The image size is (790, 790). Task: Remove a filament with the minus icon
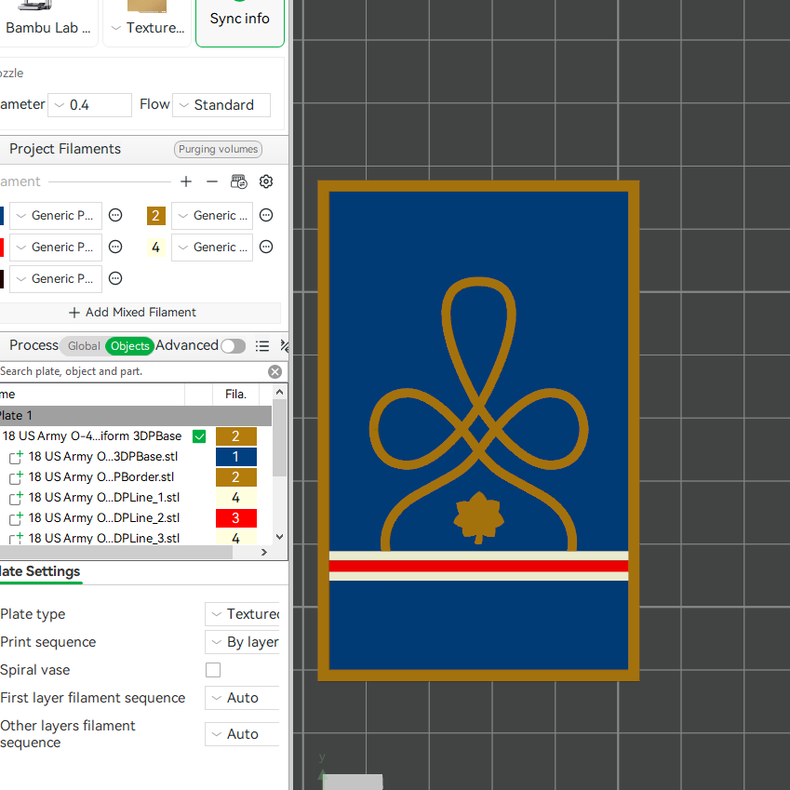tap(212, 181)
